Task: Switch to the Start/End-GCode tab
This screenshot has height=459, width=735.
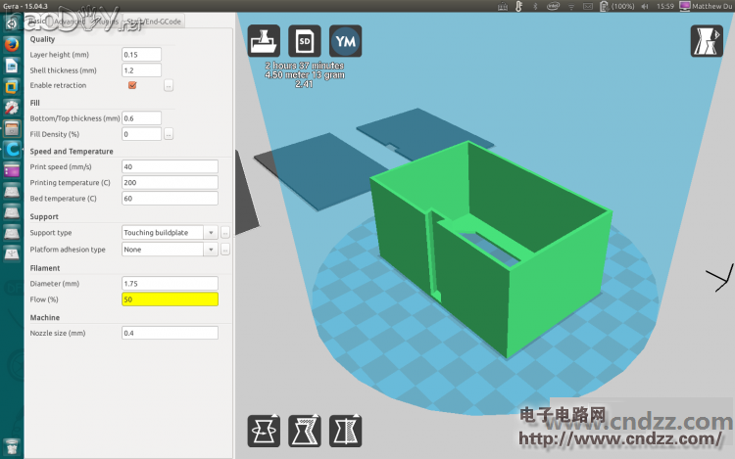Action: 148,21
